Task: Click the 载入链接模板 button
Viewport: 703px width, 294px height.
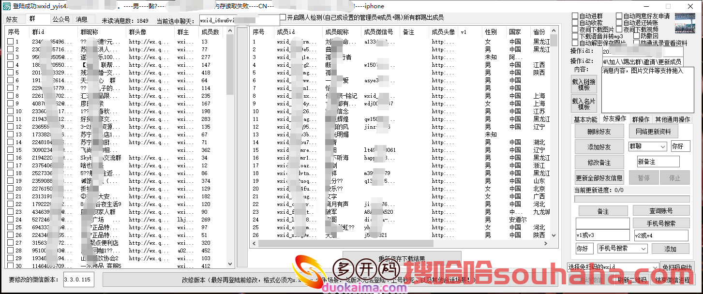Action: pyautogui.click(x=583, y=85)
